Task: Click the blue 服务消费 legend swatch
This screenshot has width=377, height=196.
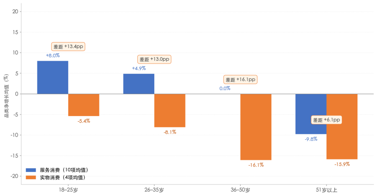Action: (31, 170)
